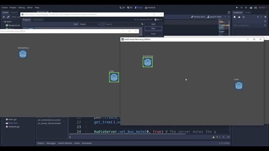Image resolution: width=269 pixels, height=151 pixels.
Task: Play the project in the editor toolbar
Action: [x=237, y=8]
